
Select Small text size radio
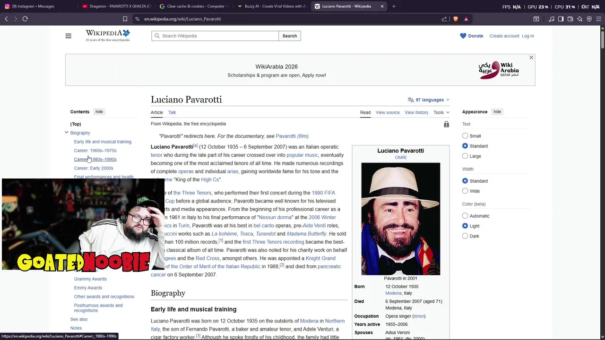465,136
